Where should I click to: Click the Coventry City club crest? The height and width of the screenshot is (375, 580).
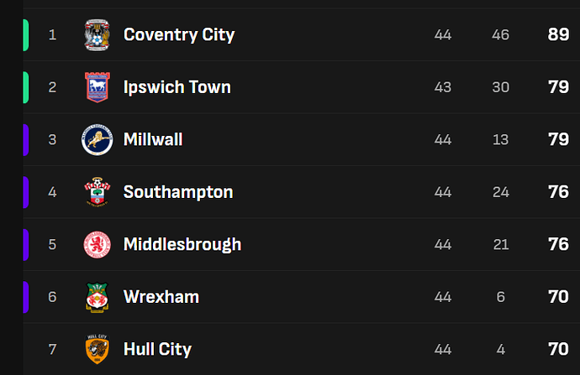(97, 35)
